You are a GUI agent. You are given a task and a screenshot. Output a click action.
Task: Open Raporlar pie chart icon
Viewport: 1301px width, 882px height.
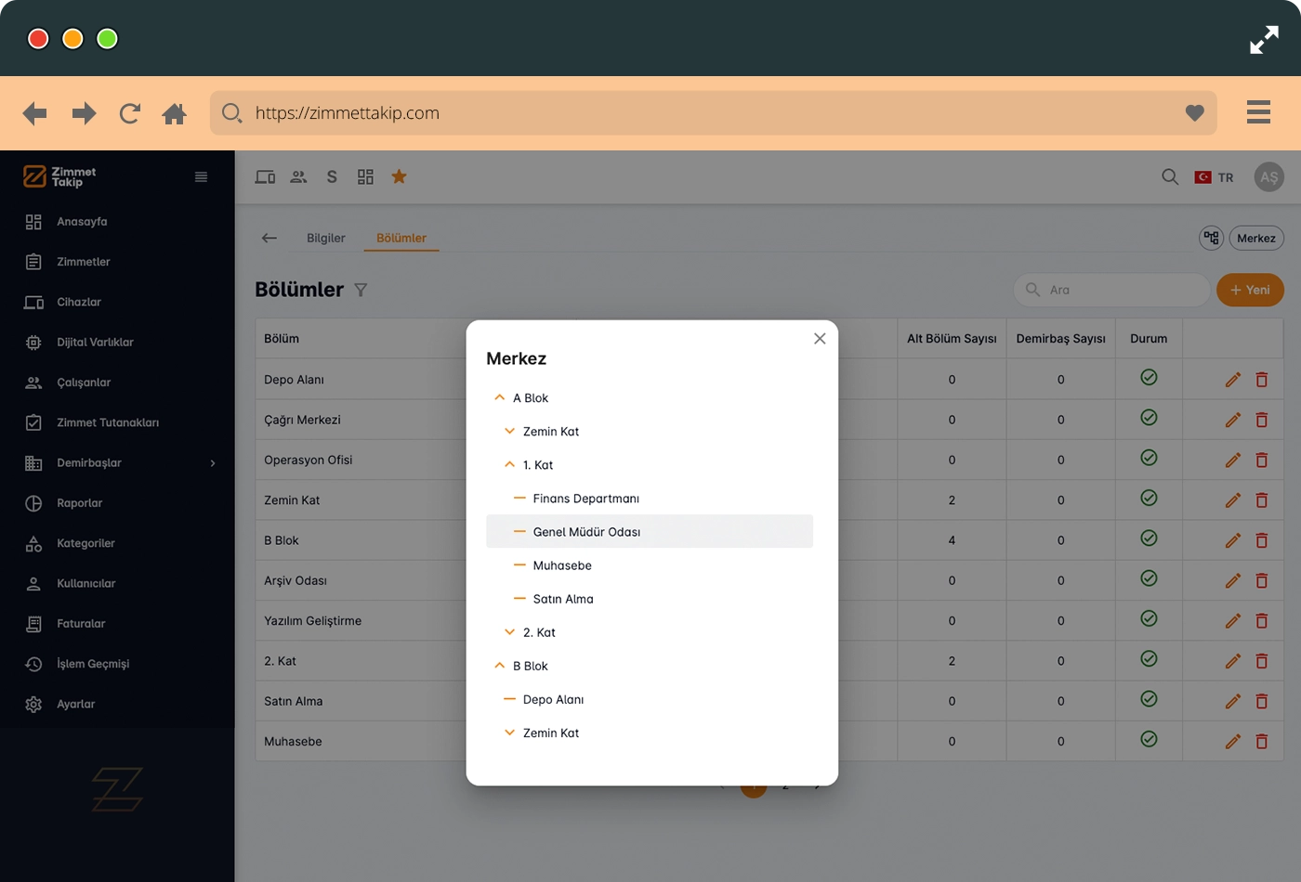[x=33, y=503]
